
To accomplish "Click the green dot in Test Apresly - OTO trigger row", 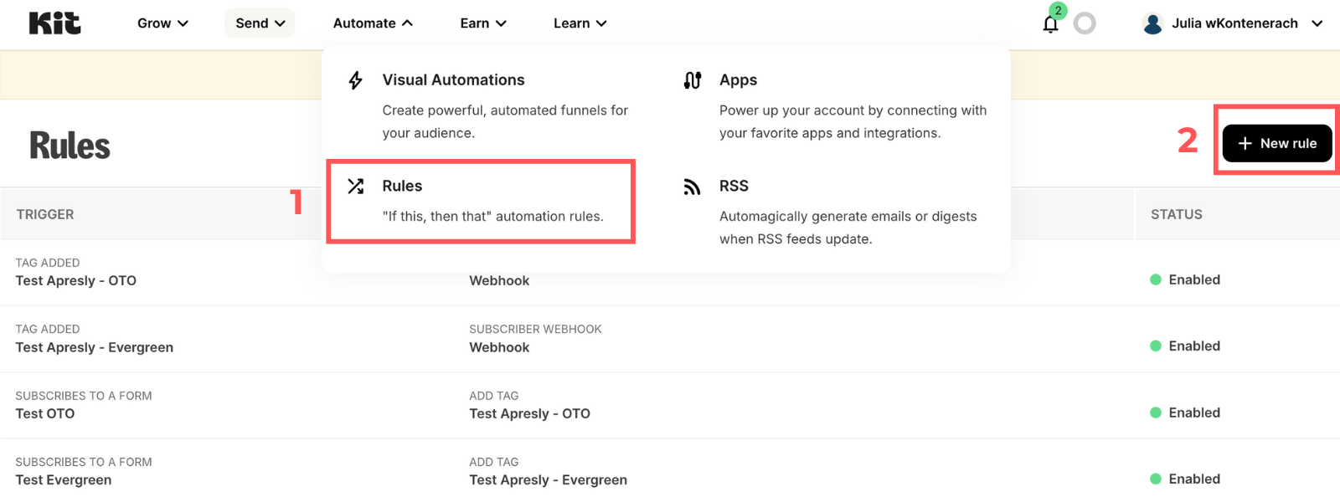I will [x=1156, y=279].
